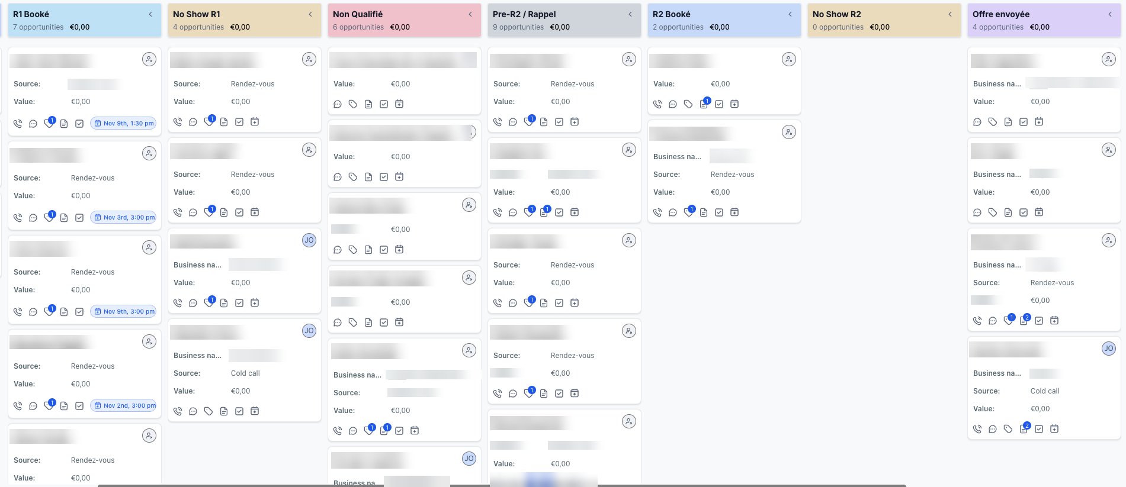Image resolution: width=1126 pixels, height=487 pixels.
Task: Open chat icon on Offre envoyée Cold call card
Action: pyautogui.click(x=993, y=429)
